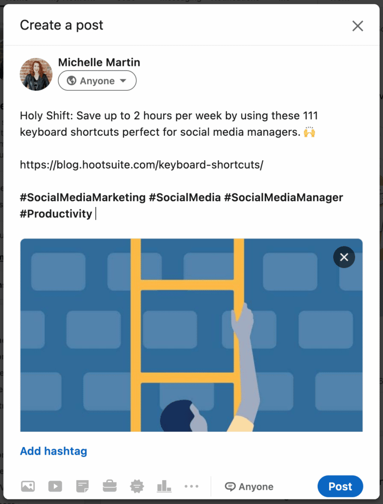
Task: Open the Anyone post visibility dropdown
Action: coord(97,80)
